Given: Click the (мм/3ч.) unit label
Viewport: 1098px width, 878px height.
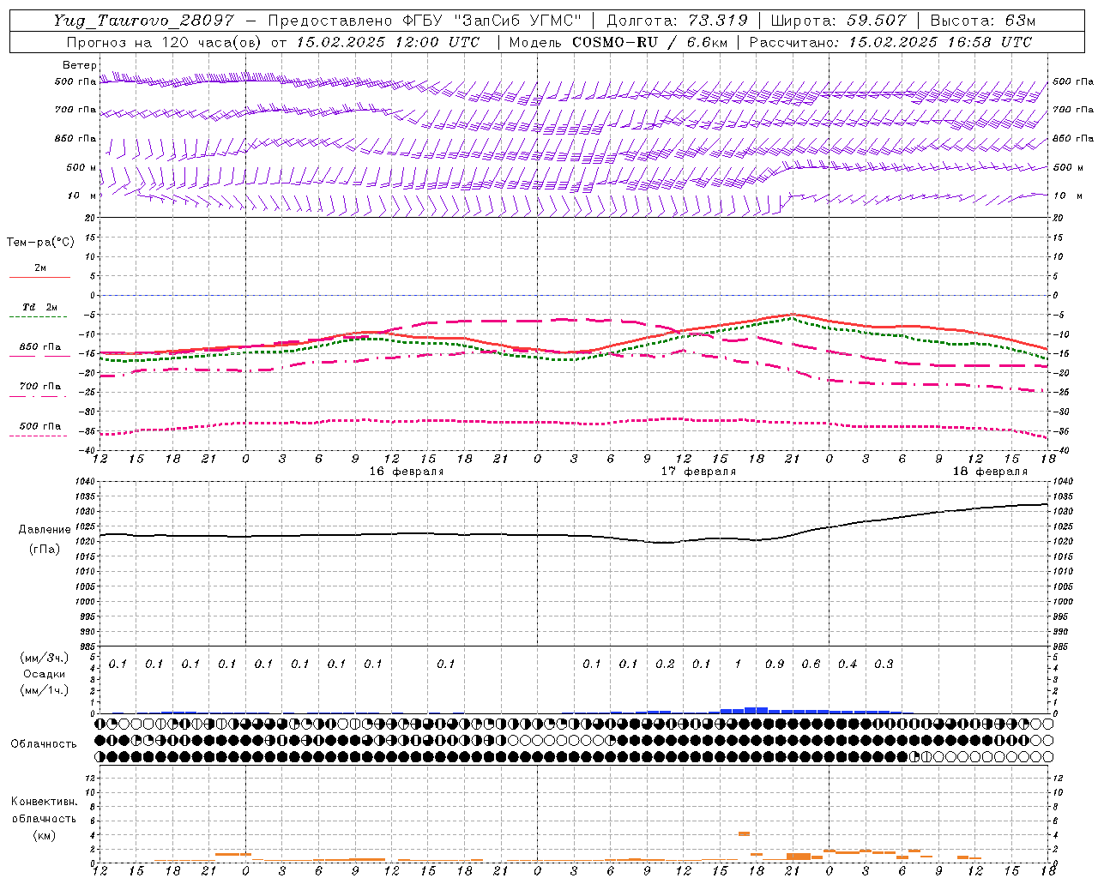Looking at the screenshot, I should click(45, 658).
